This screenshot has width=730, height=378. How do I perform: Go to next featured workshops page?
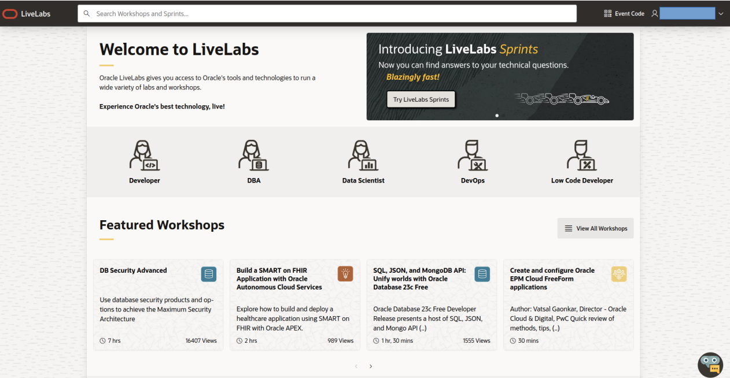pos(371,366)
